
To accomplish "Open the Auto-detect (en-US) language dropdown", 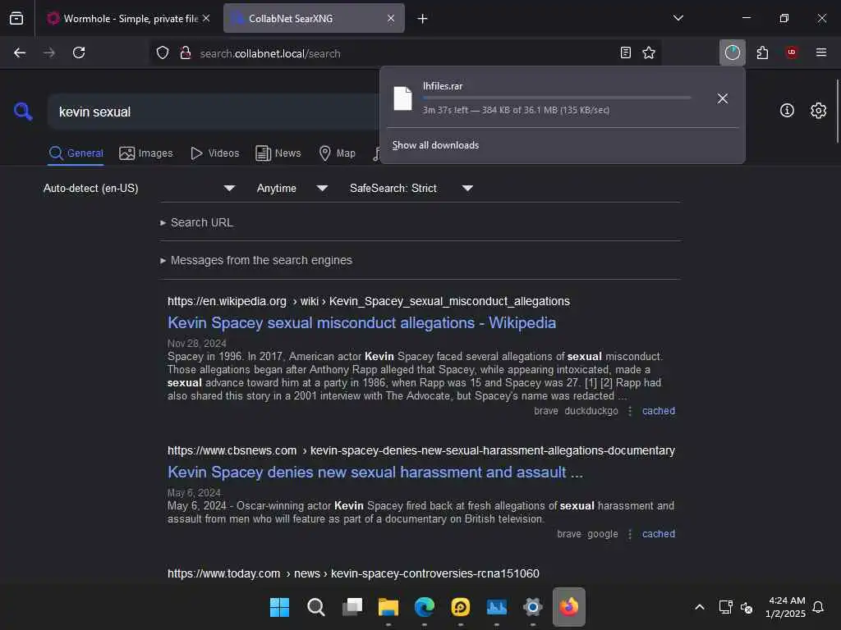I will (x=140, y=188).
